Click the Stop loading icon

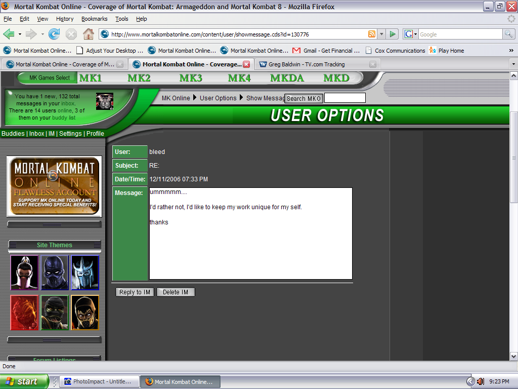[71, 34]
